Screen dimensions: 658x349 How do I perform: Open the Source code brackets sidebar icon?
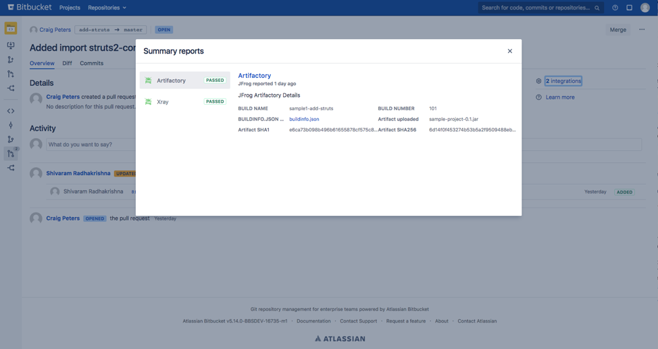(x=11, y=111)
